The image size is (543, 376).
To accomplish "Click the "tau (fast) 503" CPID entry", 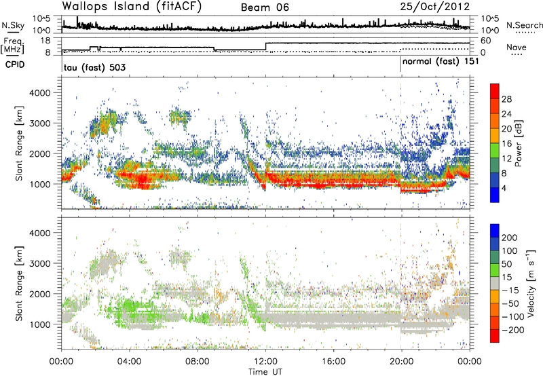I will (94, 67).
